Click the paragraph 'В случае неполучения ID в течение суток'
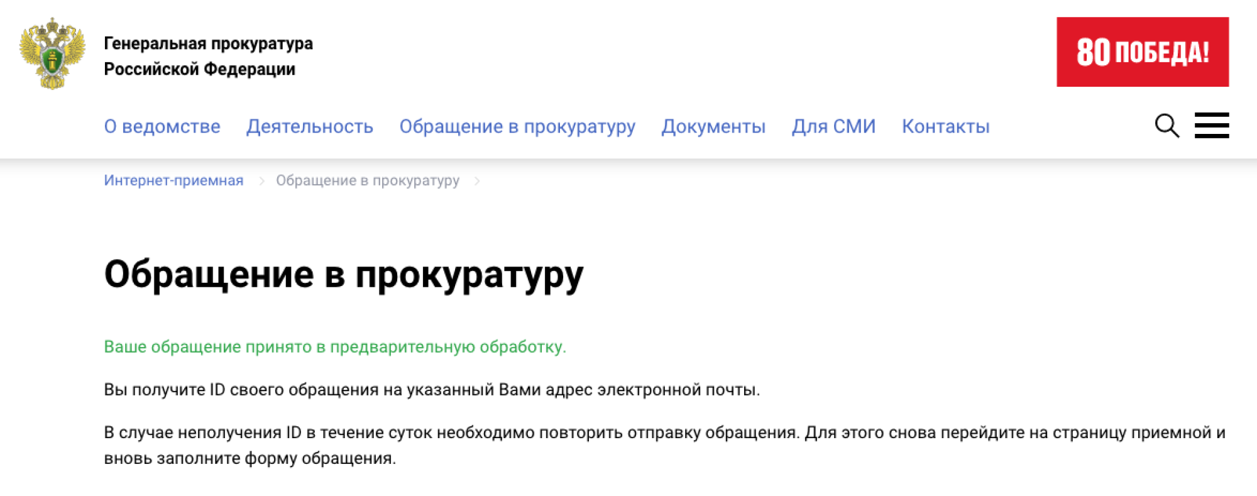The image size is (1257, 496). pyautogui.click(x=665, y=445)
